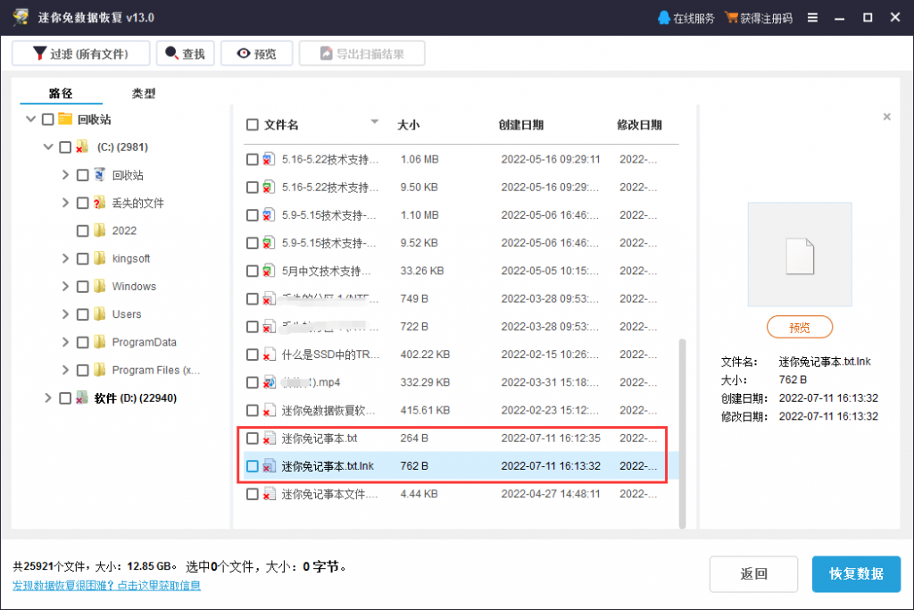914x610 pixels.
Task: Click the Program Files folder icon
Action: [x=100, y=370]
